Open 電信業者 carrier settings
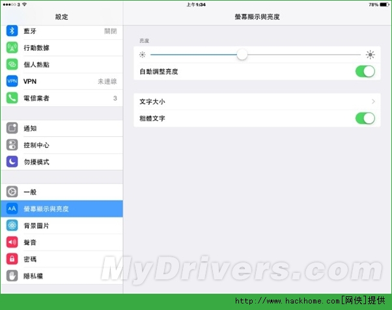 click(62, 98)
